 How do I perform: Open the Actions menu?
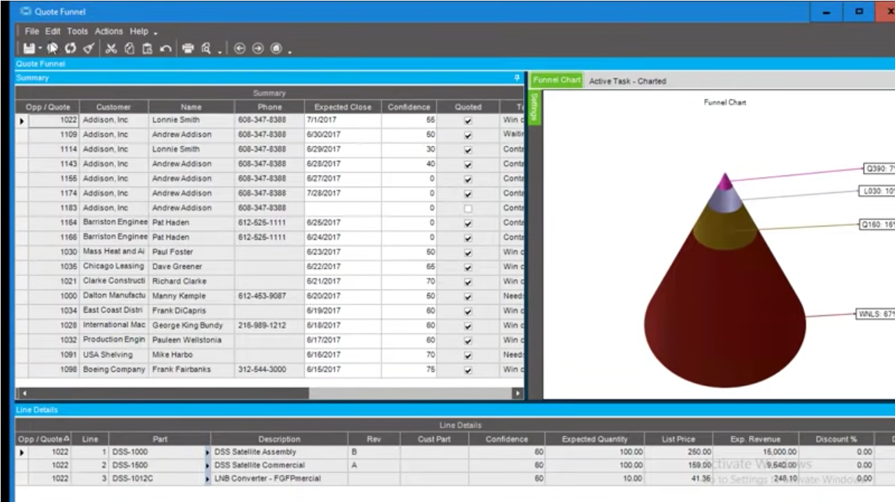[x=108, y=31]
